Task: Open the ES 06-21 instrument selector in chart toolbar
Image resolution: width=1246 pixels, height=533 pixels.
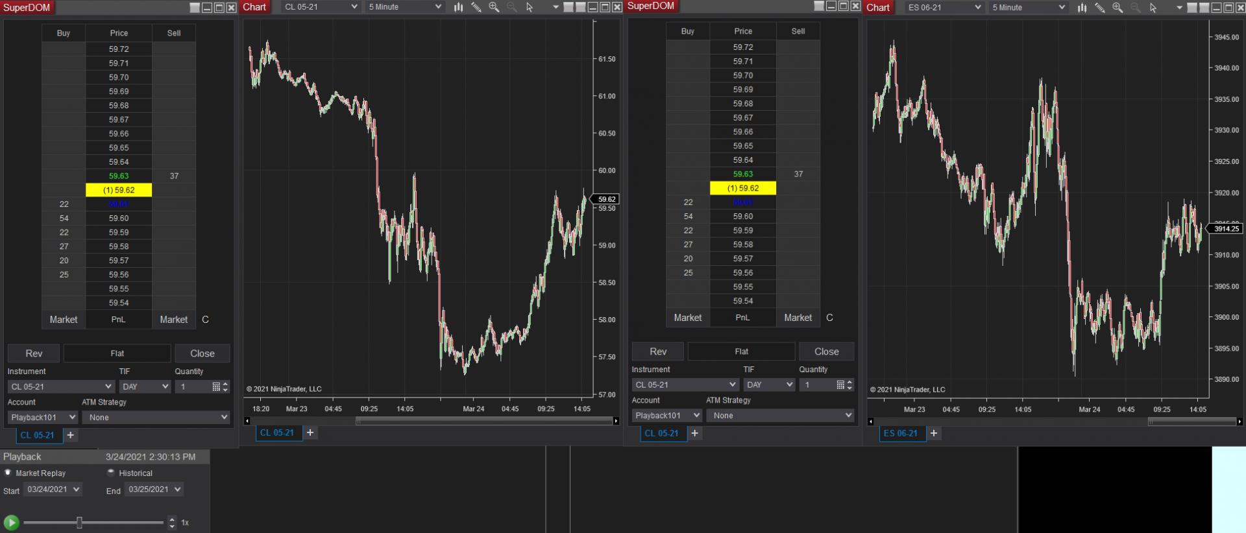Action: tap(945, 7)
